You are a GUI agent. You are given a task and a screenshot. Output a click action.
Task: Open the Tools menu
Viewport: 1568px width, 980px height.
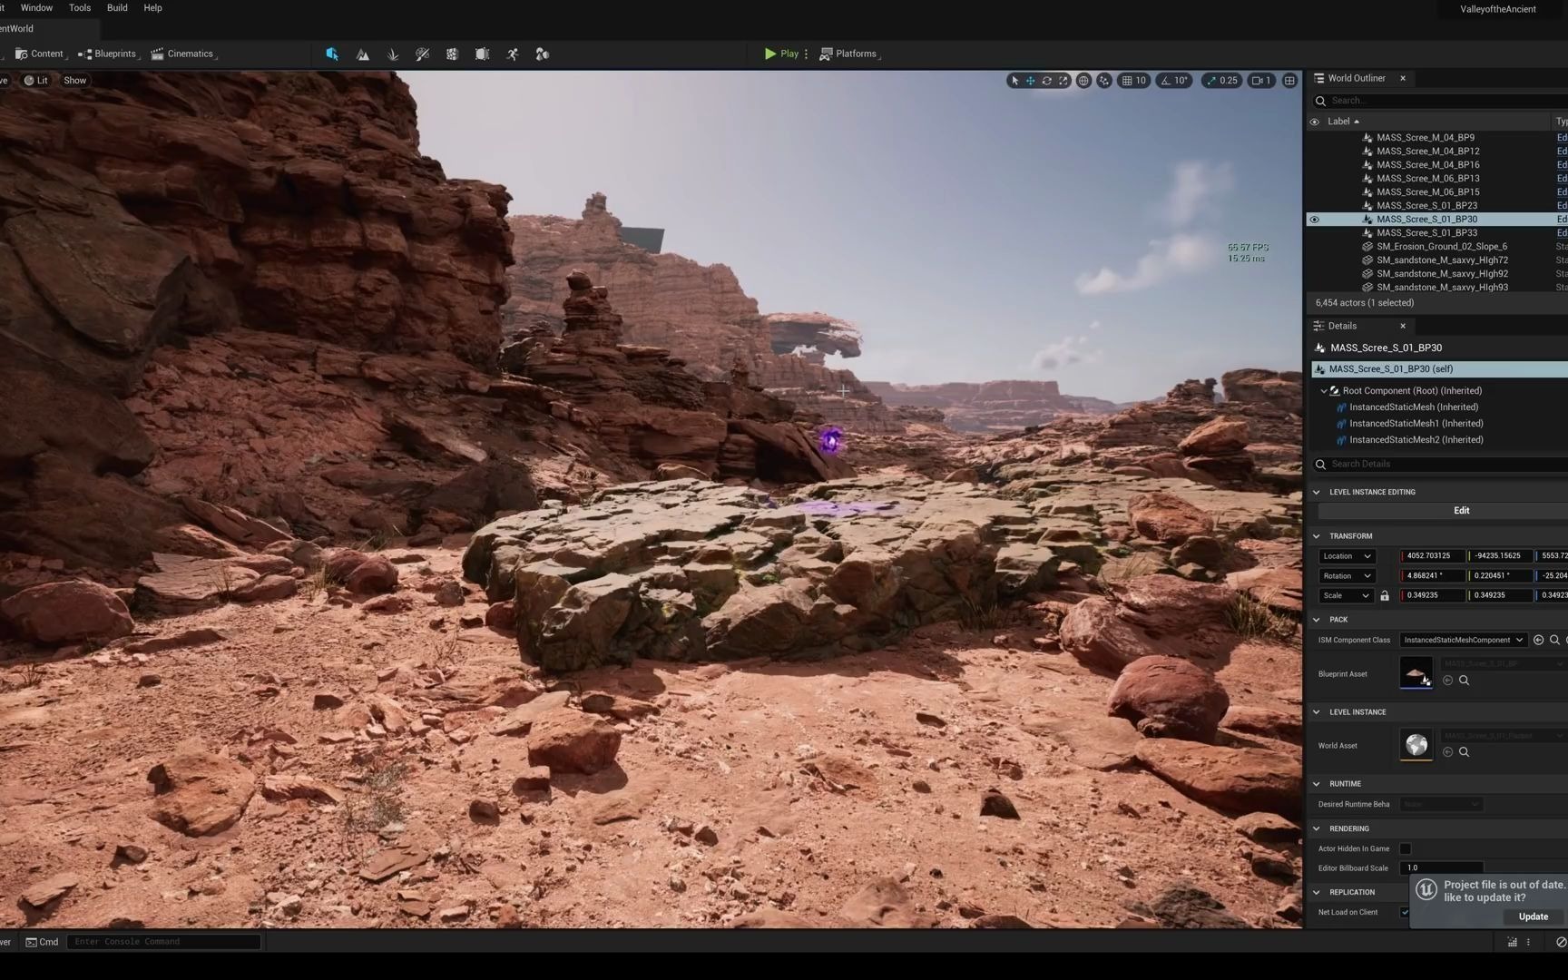80,8
